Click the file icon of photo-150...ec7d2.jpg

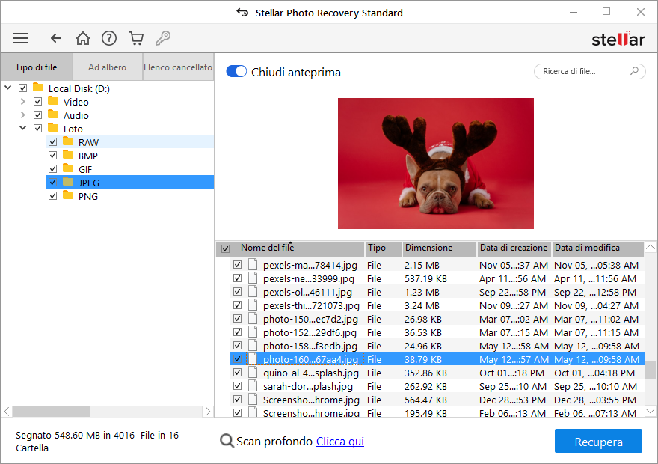(253, 318)
